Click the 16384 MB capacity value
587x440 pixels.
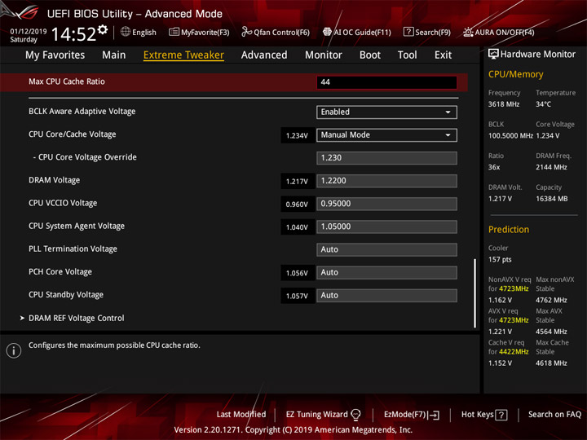coord(551,199)
